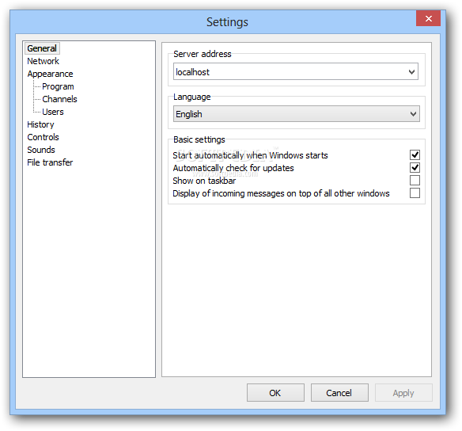Close the Settings dialog window
This screenshot has width=462, height=431.
click(429, 18)
